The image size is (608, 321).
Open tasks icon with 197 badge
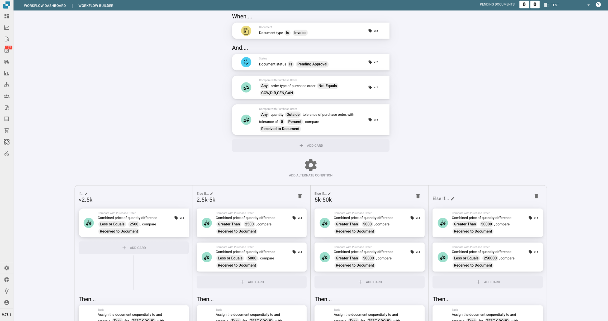(7, 50)
